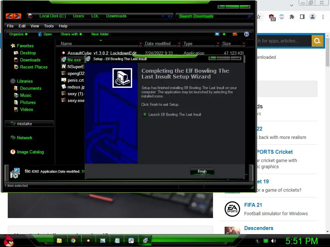The image size is (330, 247).
Task: Open the Angry Birds start button
Action: (9, 241)
